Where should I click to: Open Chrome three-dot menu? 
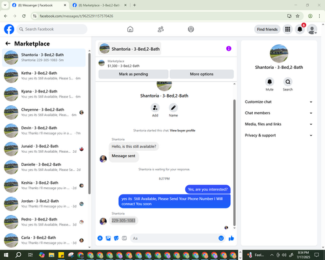point(319,16)
